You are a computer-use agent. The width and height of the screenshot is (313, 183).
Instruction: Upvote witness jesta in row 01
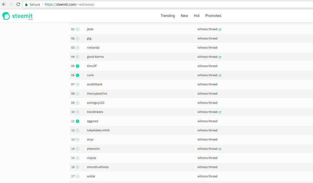pyautogui.click(x=78, y=29)
